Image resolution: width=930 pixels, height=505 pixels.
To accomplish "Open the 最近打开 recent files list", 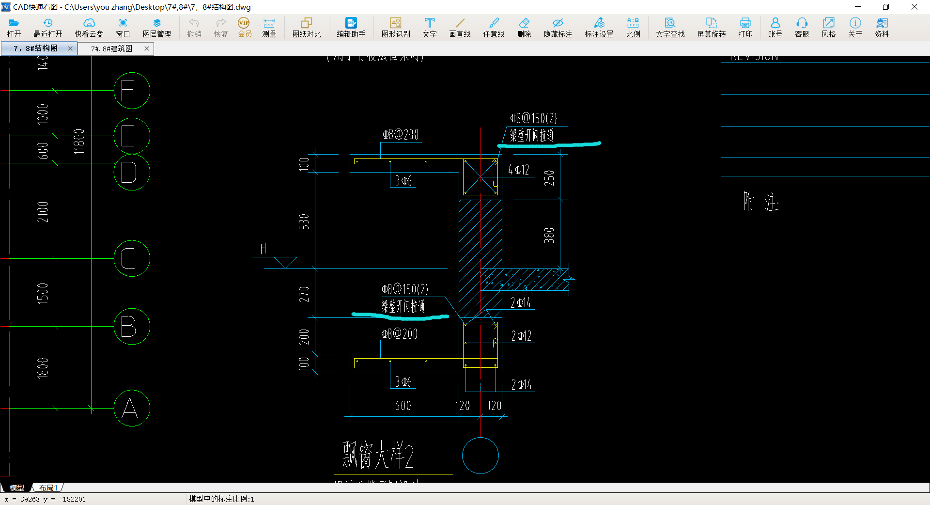I will pos(48,28).
